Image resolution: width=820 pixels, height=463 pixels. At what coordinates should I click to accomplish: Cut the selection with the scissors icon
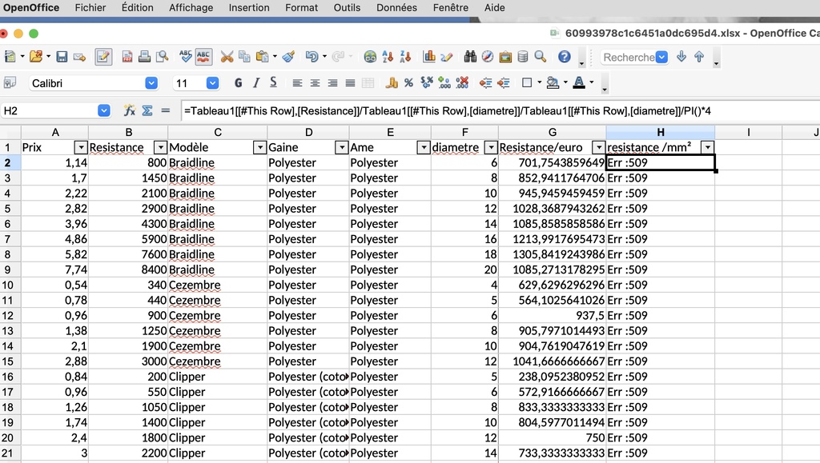click(227, 57)
